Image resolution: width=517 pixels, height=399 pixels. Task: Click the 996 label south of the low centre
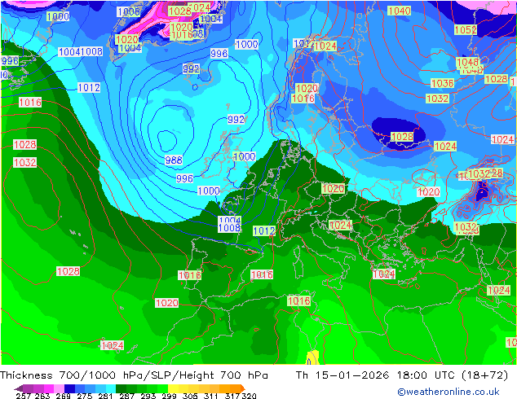click(x=184, y=178)
